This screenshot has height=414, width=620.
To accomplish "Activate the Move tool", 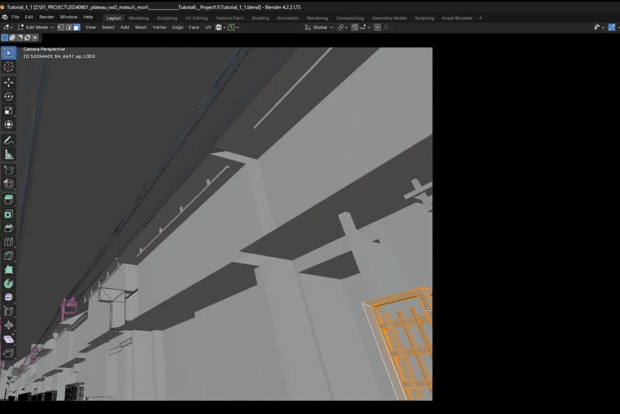I will pyautogui.click(x=9, y=82).
